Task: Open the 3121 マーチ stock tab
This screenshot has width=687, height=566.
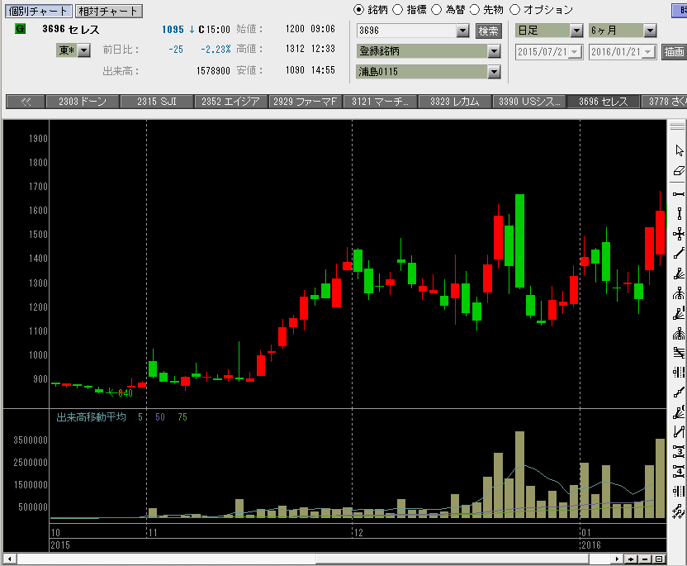Action: coord(380,102)
